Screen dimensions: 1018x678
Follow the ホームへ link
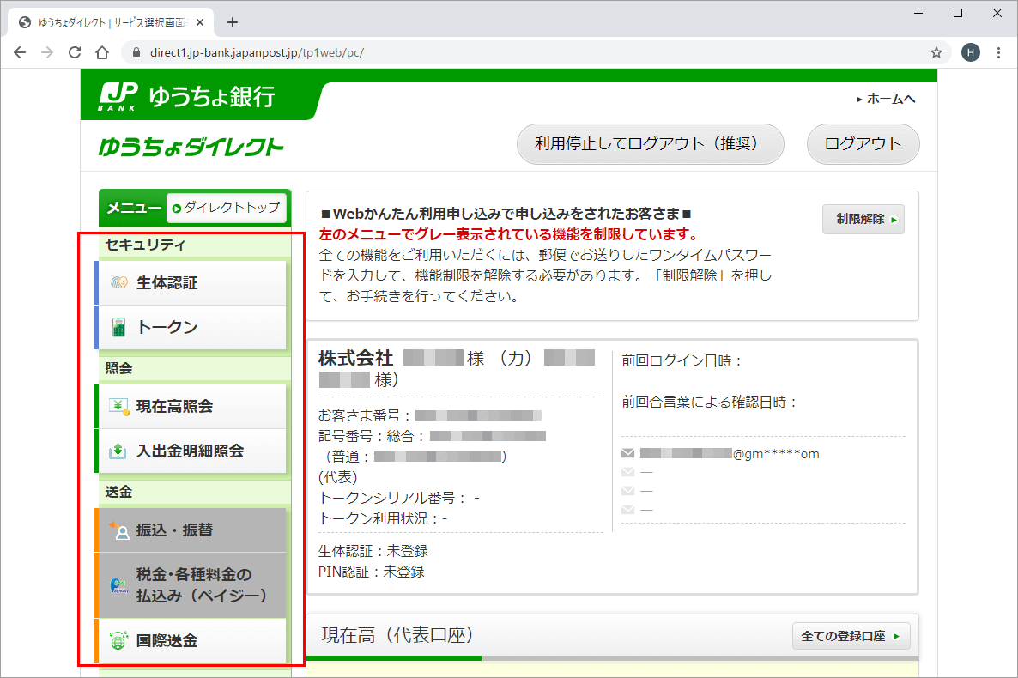[x=886, y=99]
